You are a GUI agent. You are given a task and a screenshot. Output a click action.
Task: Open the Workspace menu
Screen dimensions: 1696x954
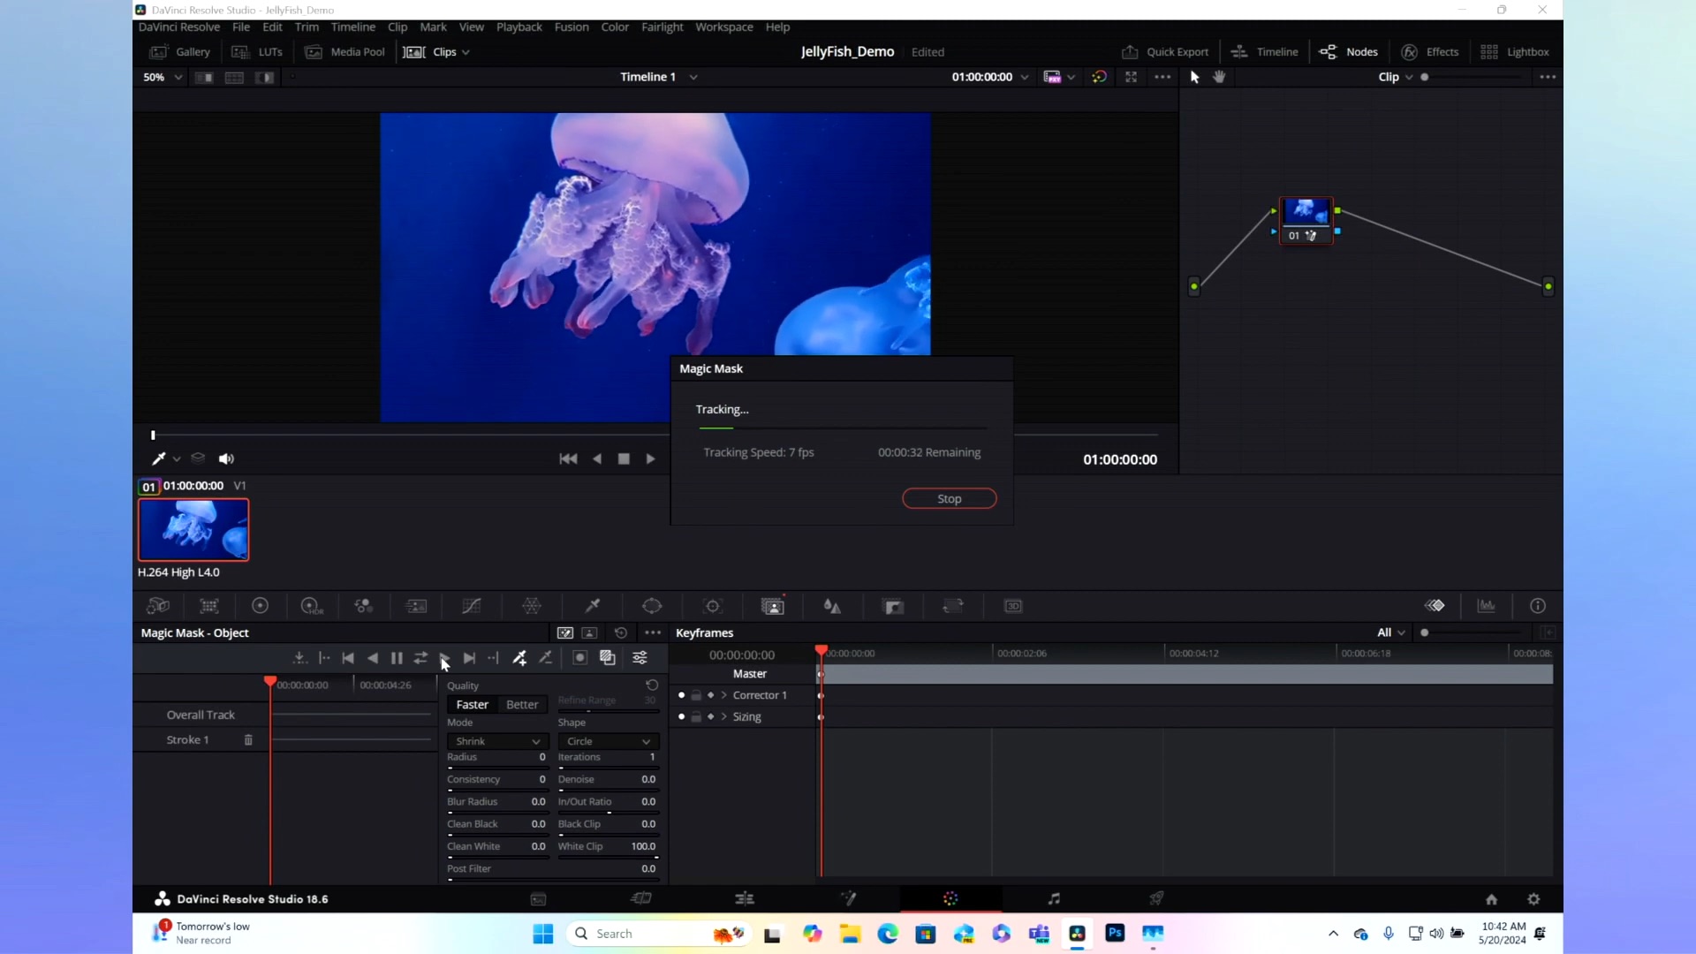pyautogui.click(x=724, y=27)
